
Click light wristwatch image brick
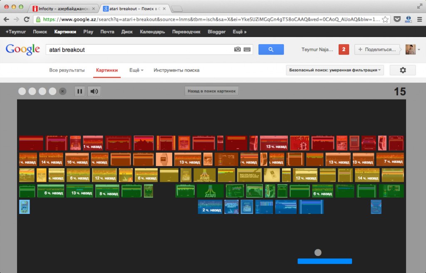point(164,159)
